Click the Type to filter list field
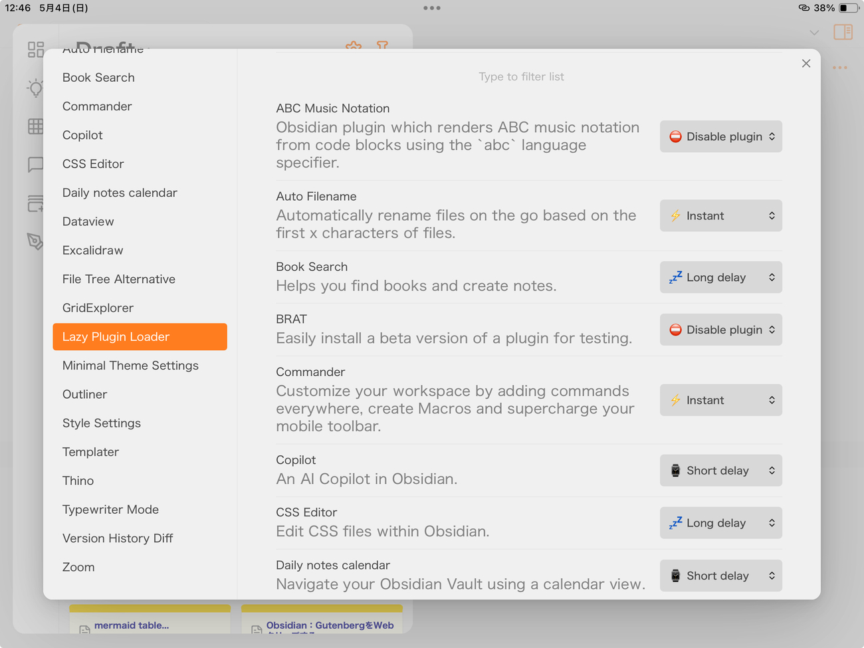 tap(521, 76)
